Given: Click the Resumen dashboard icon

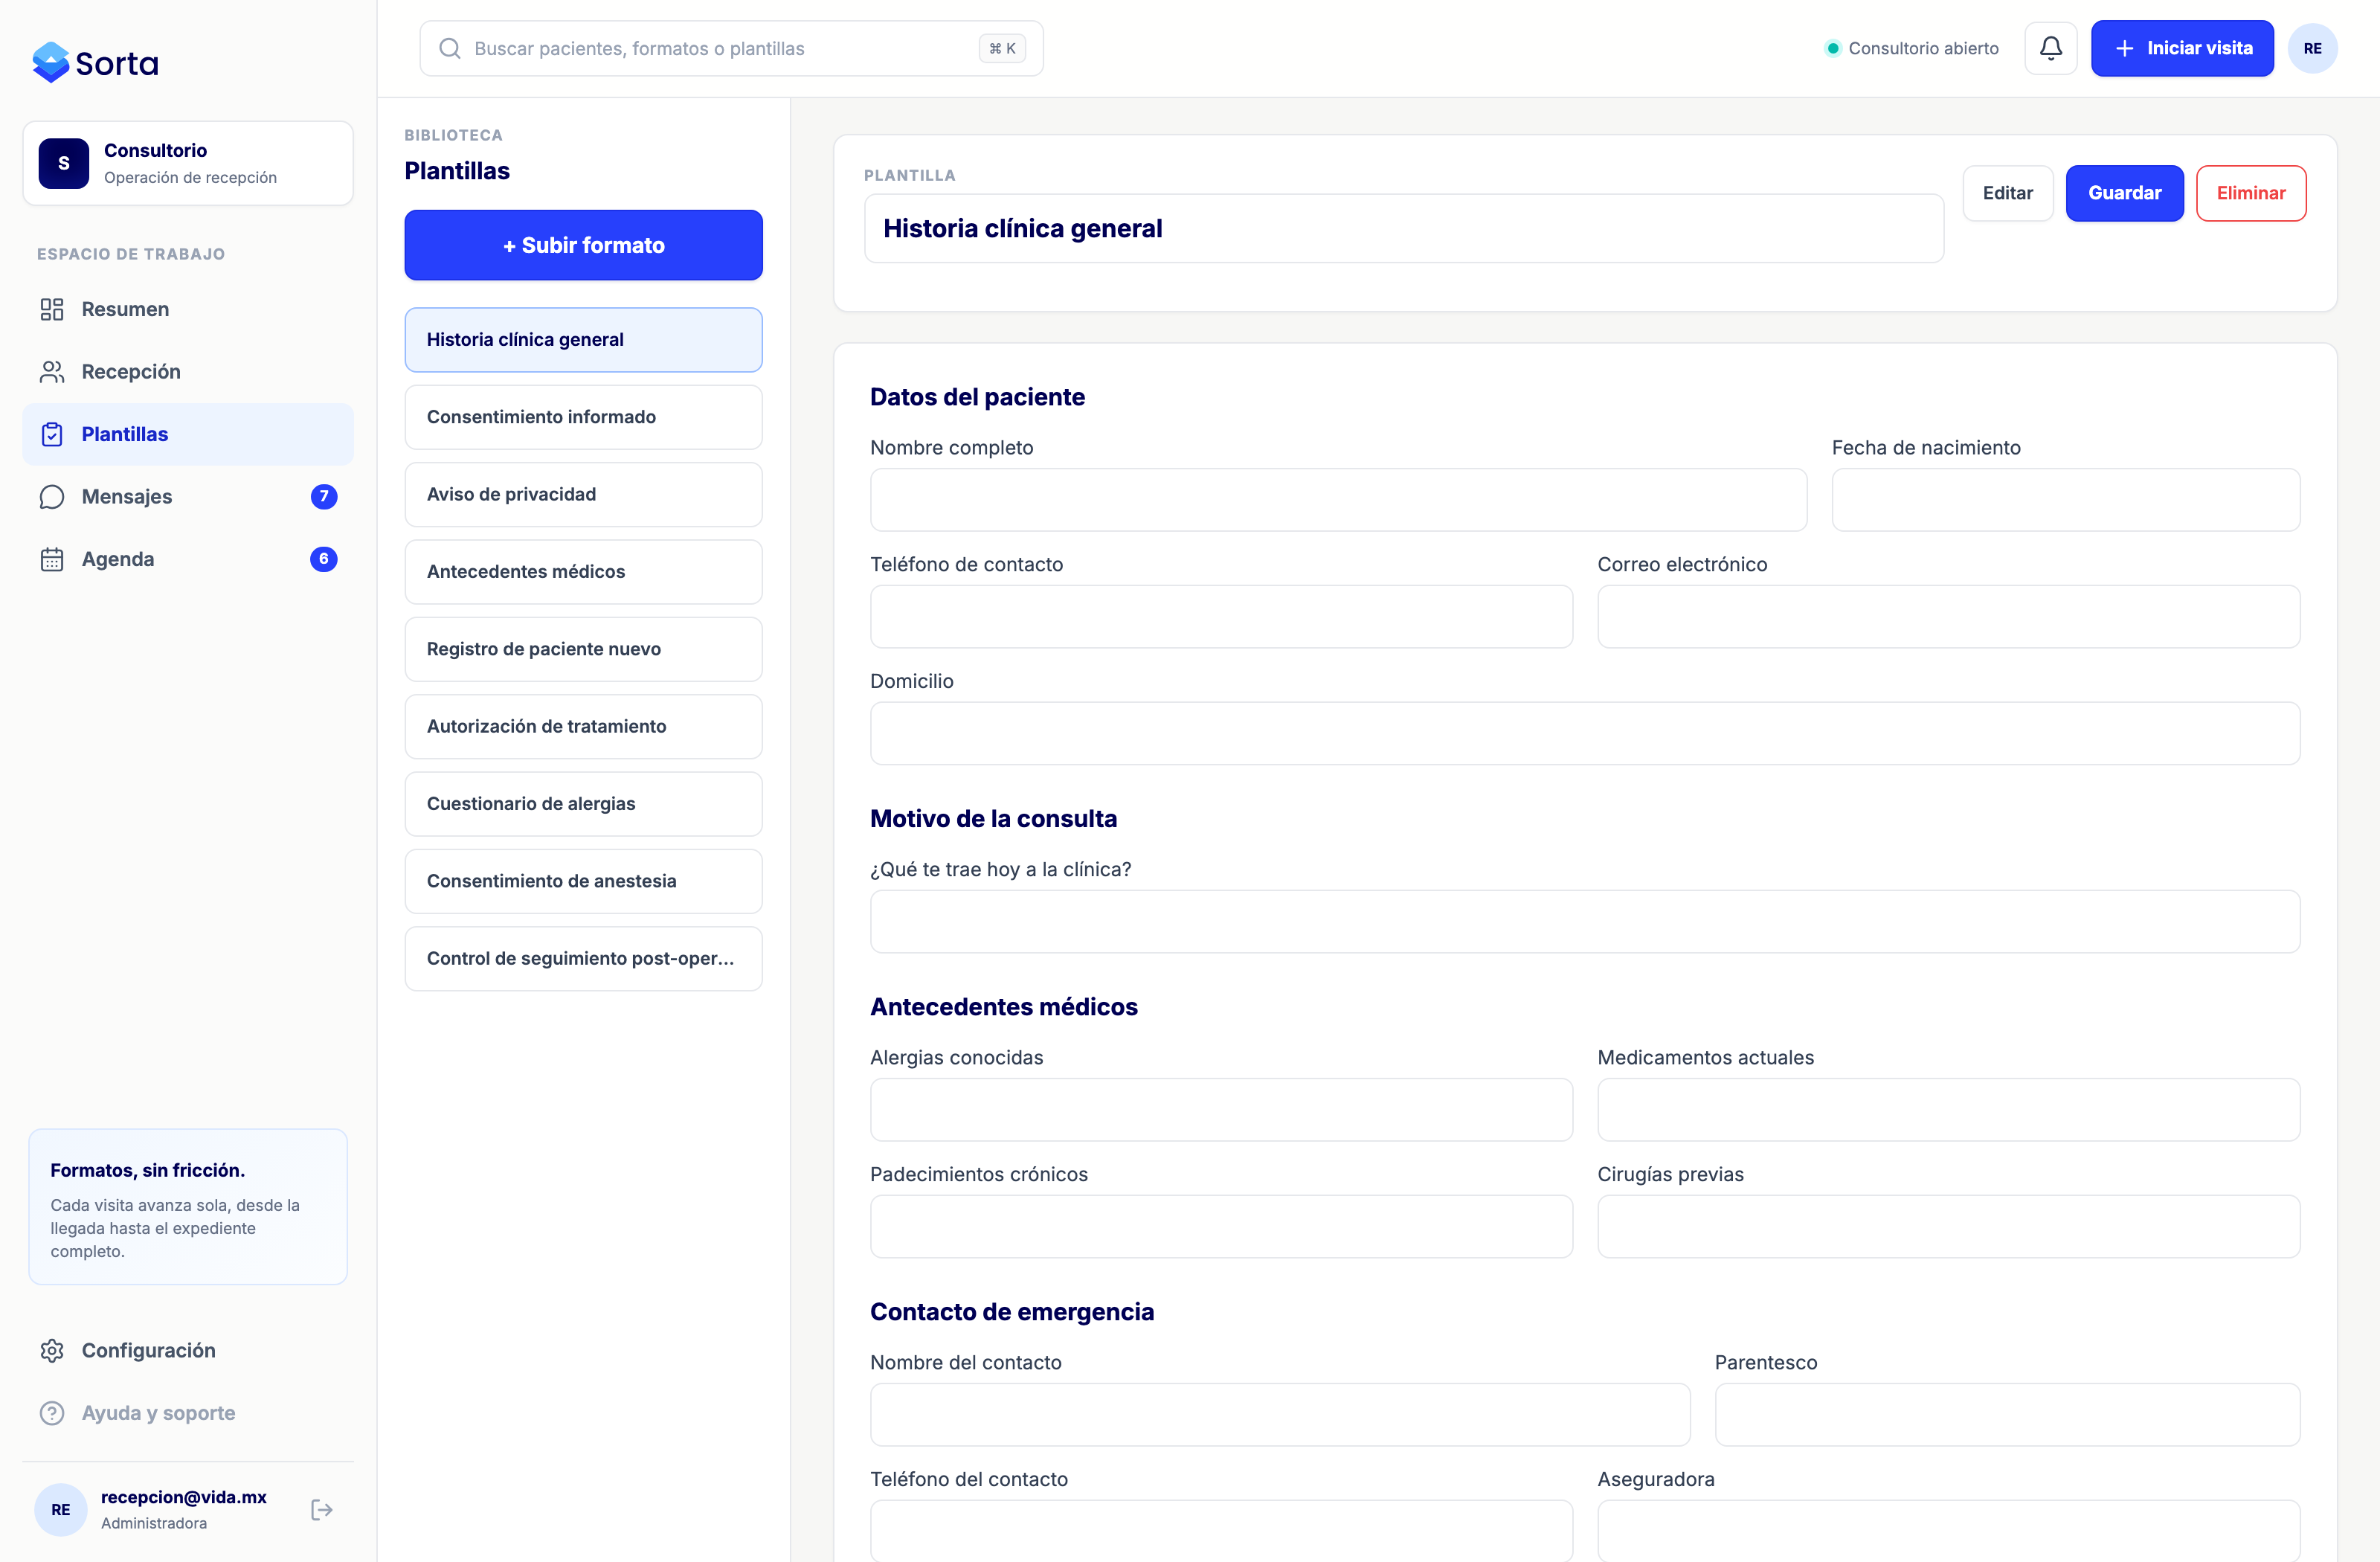Looking at the screenshot, I should pos(52,309).
